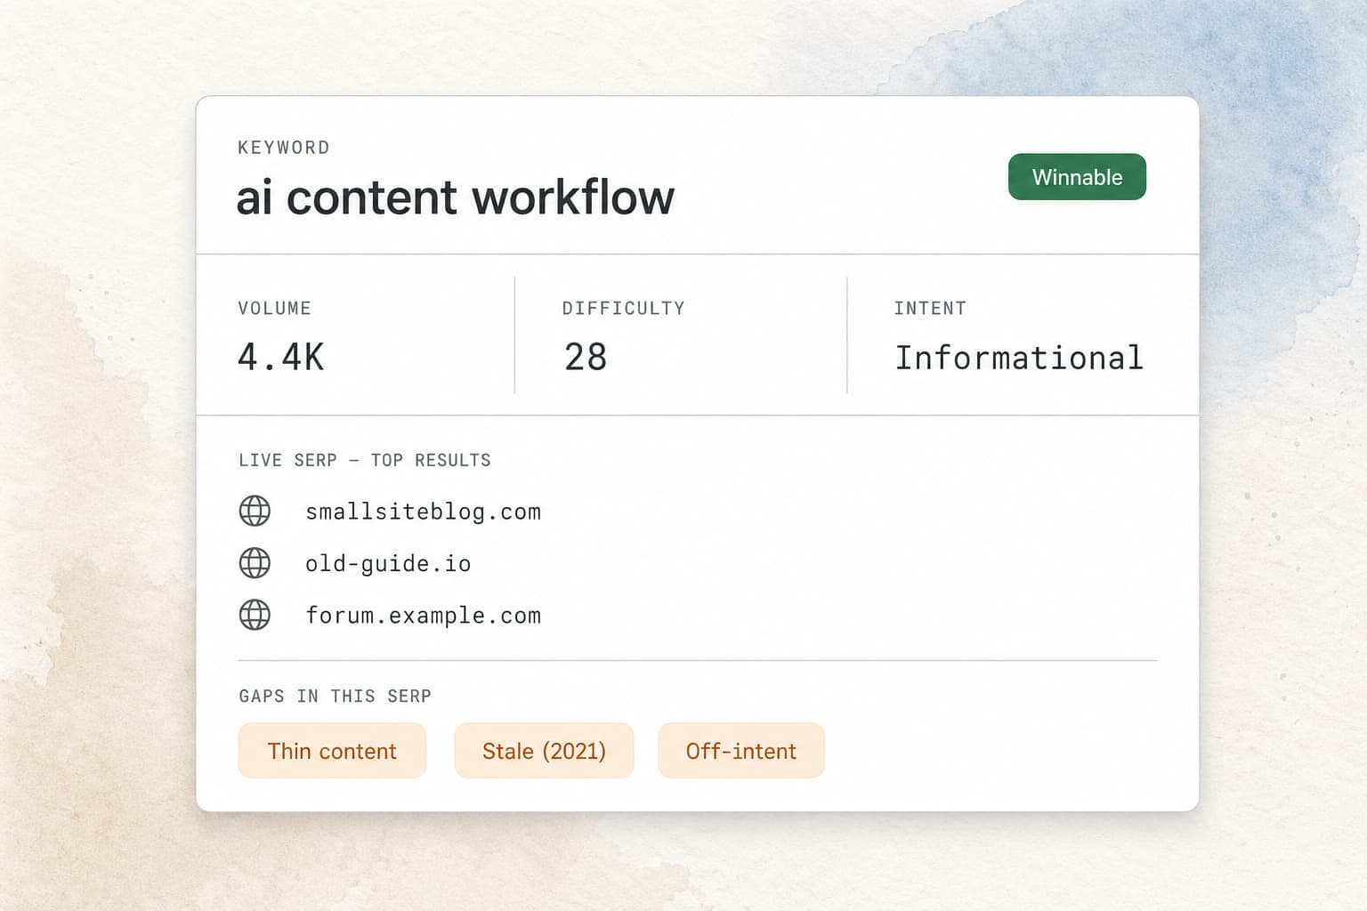Image resolution: width=1367 pixels, height=911 pixels.
Task: Select the Off-intent gap tag
Action: [x=741, y=751]
